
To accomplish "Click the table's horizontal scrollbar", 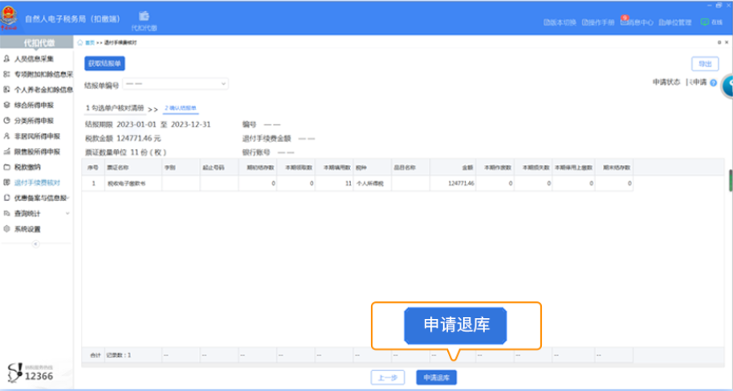I will [x=403, y=365].
